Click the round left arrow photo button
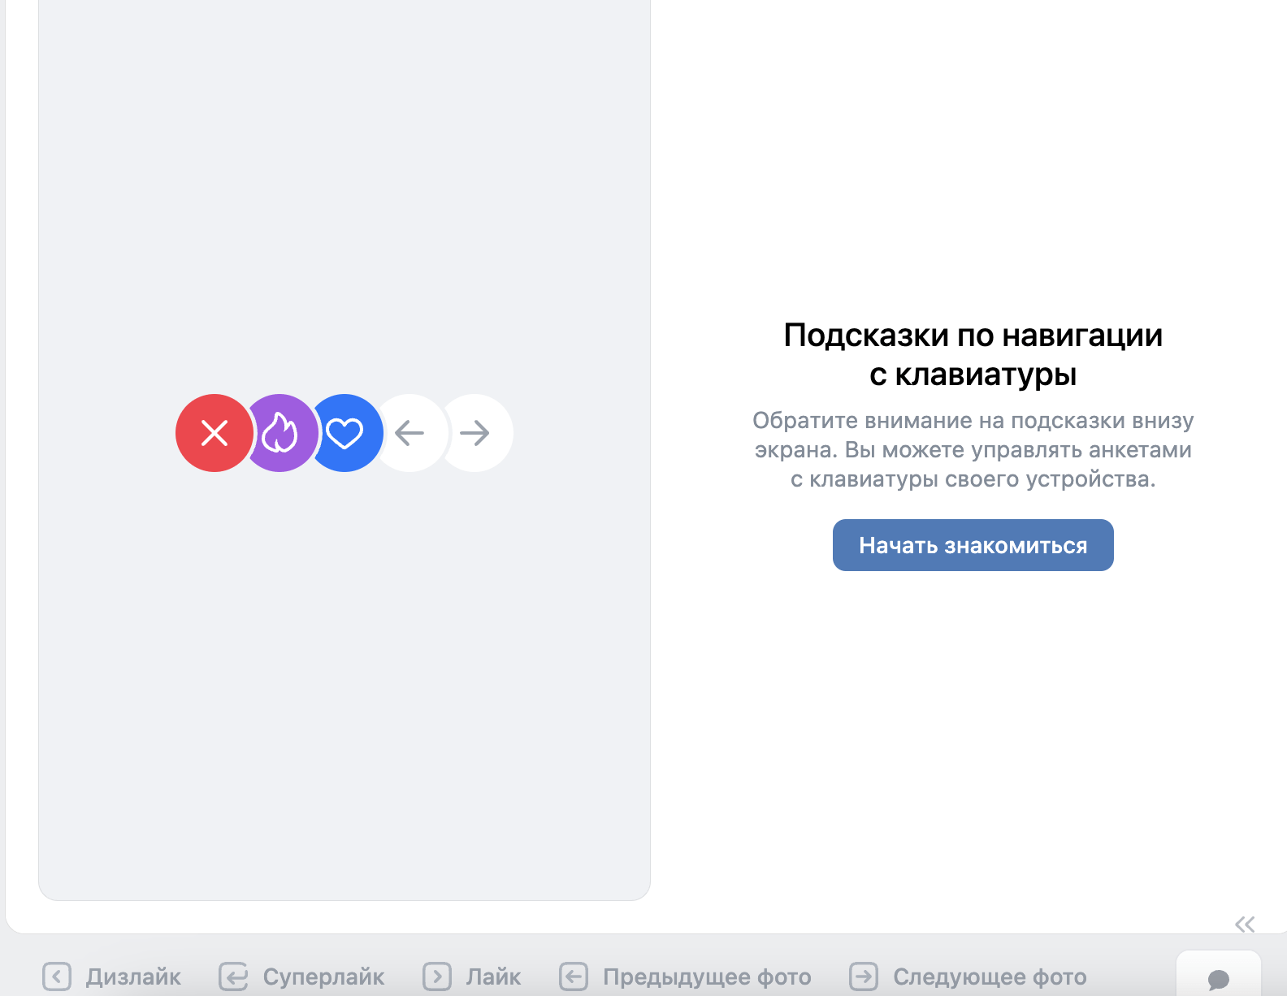Screen dimensions: 1287x996 click(x=410, y=433)
